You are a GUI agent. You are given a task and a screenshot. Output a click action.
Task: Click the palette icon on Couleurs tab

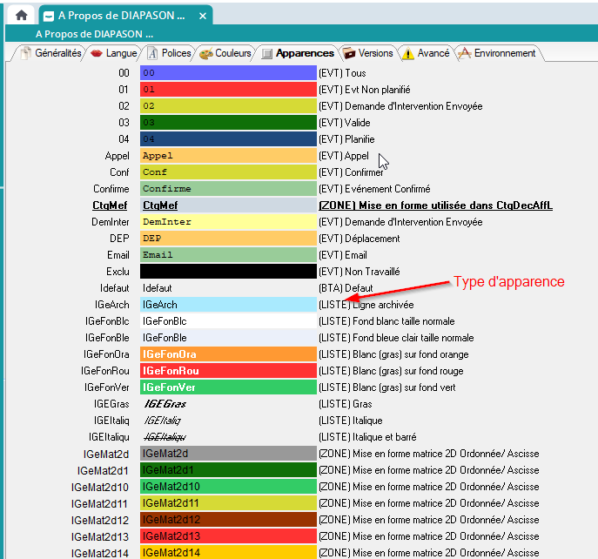pyautogui.click(x=205, y=54)
